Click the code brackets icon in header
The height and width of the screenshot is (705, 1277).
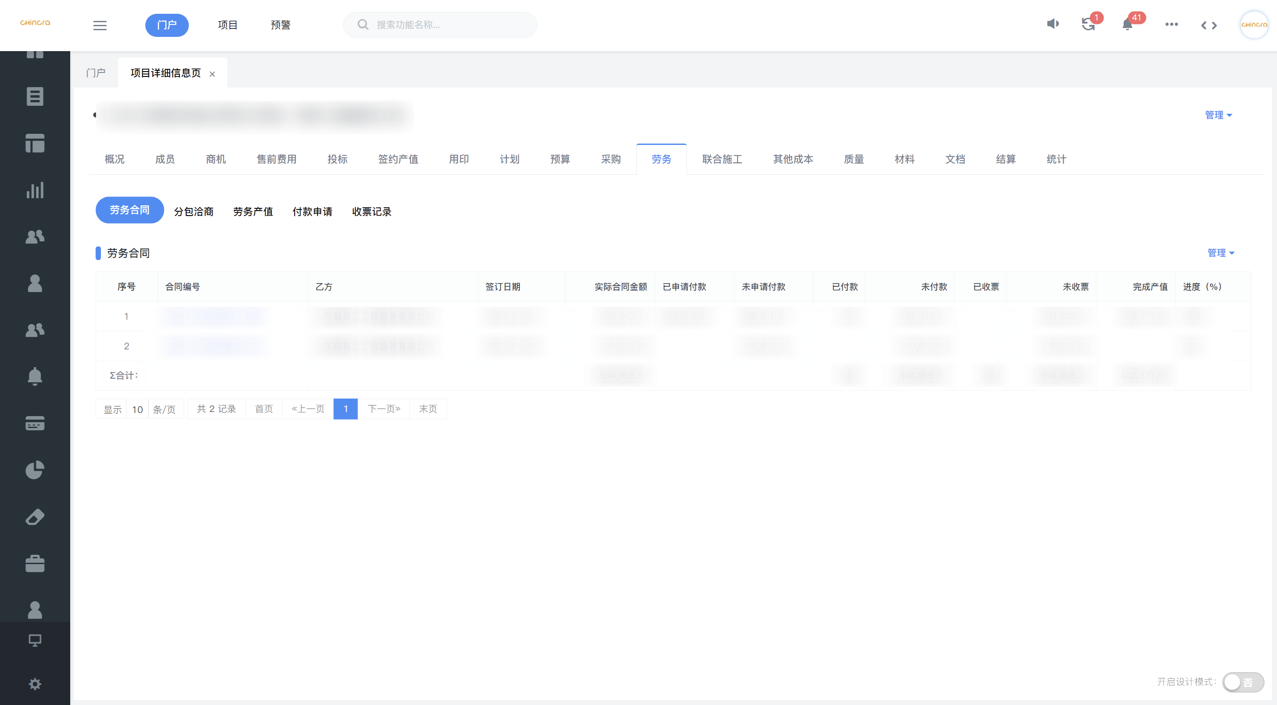[1209, 25]
